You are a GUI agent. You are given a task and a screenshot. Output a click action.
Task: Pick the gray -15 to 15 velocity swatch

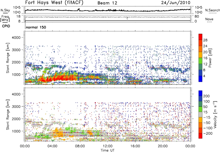[200, 115]
